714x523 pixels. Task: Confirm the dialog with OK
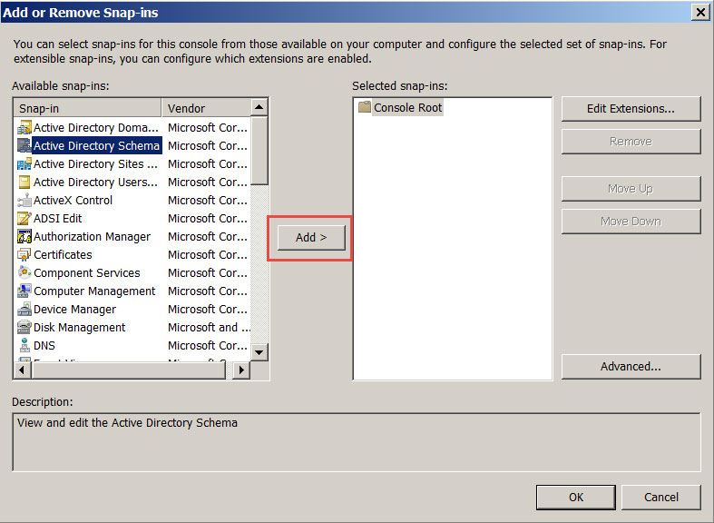pos(575,498)
